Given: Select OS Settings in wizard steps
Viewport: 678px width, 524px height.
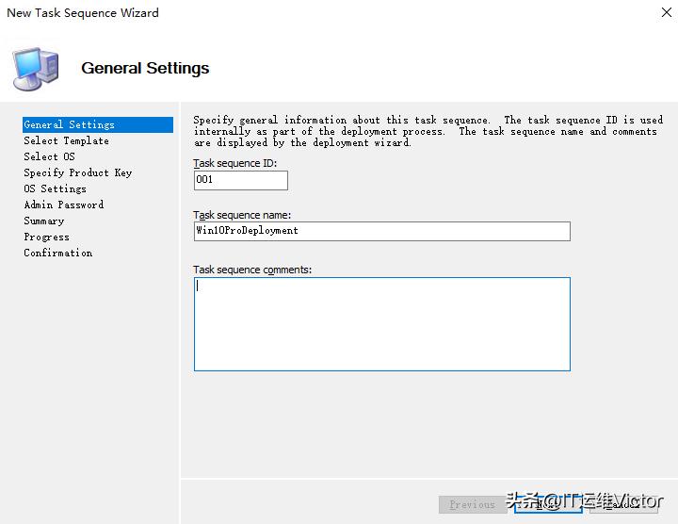Looking at the screenshot, I should click(x=55, y=188).
